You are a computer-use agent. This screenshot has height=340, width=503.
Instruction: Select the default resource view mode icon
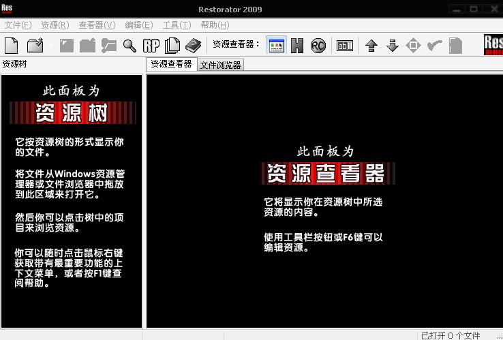[276, 45]
